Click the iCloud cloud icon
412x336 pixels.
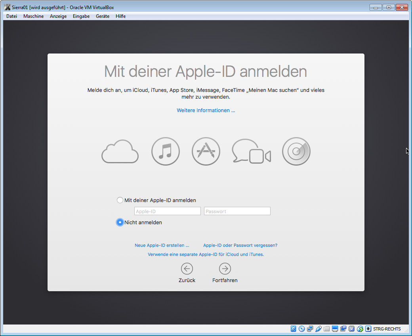120,152
